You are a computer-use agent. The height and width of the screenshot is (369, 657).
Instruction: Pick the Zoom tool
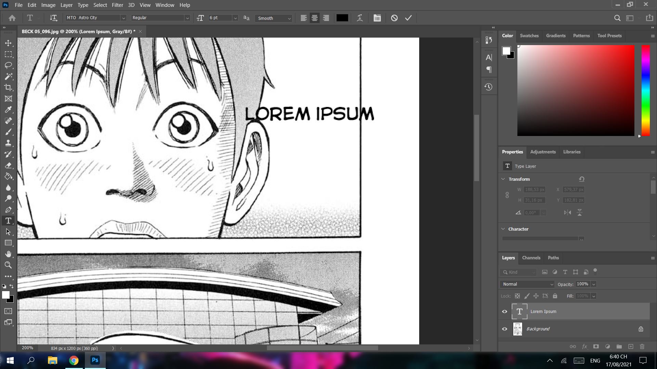click(9, 265)
